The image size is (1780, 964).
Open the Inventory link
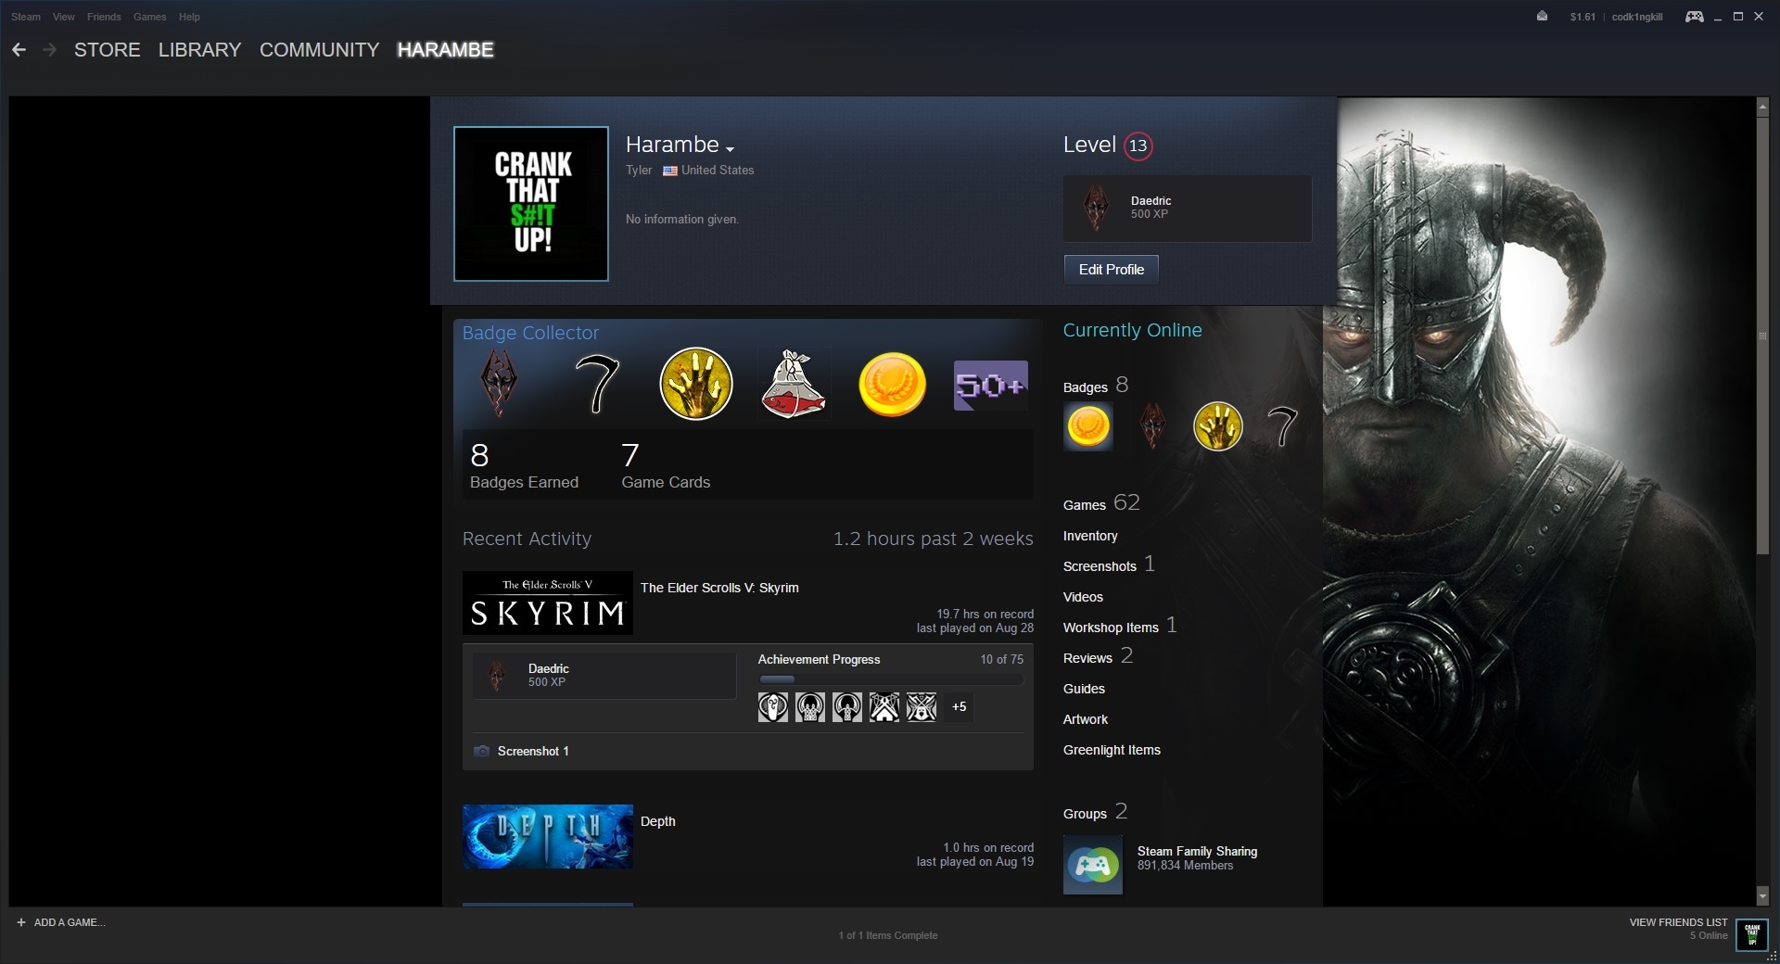coord(1090,536)
